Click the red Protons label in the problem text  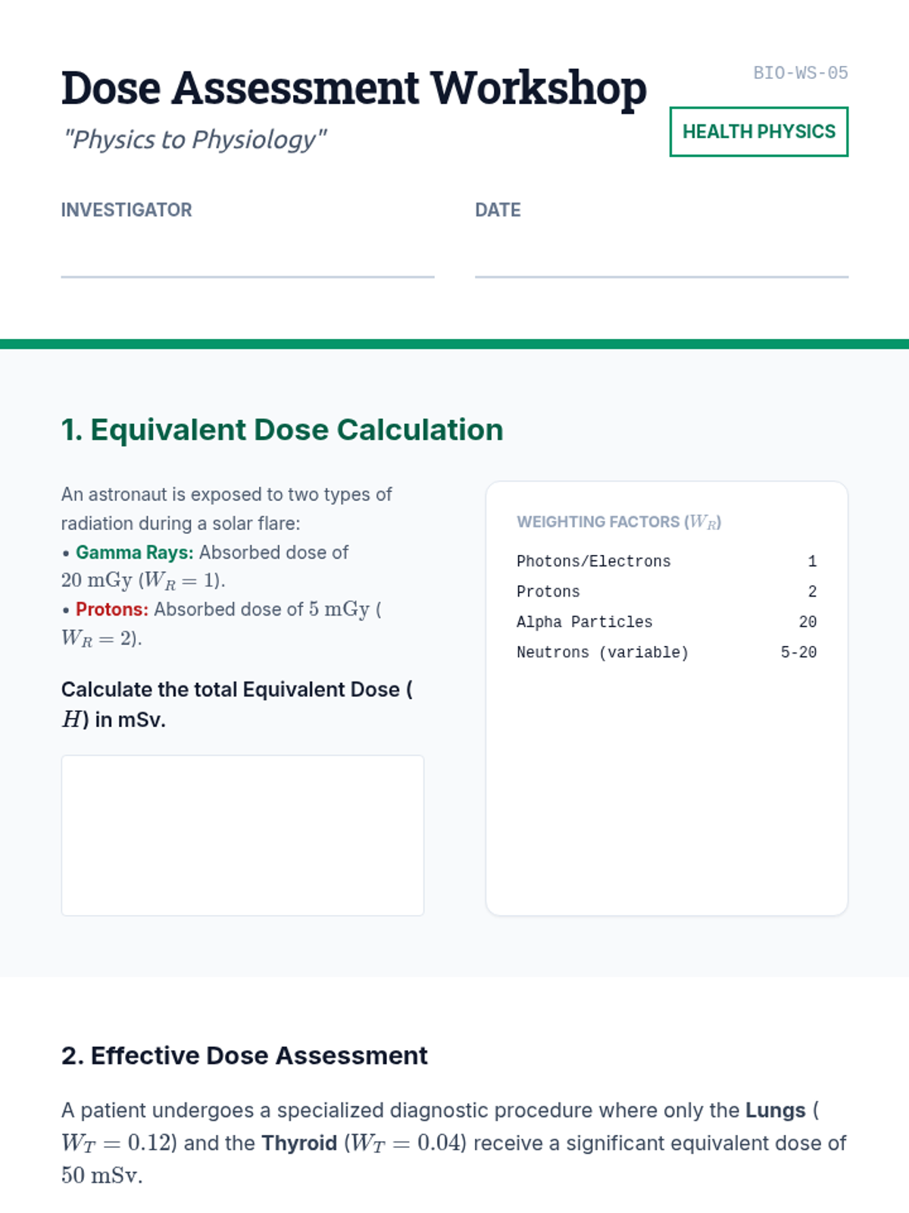[x=111, y=610]
